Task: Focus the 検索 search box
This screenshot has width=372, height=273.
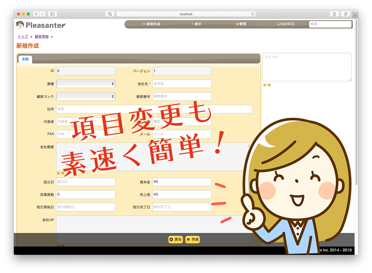Action: pos(330,24)
